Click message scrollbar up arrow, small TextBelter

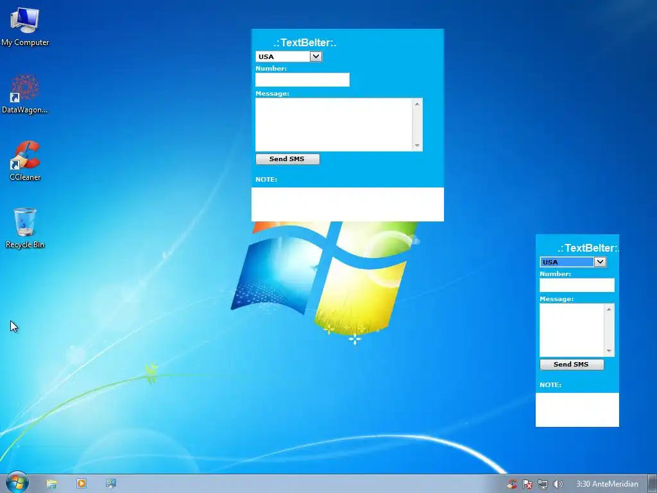point(610,309)
